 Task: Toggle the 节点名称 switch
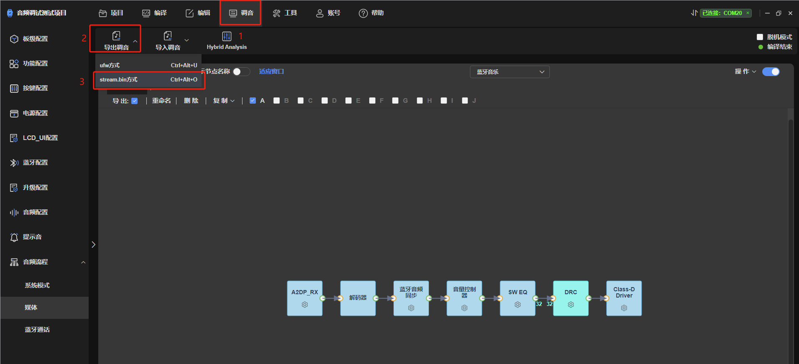click(x=241, y=71)
